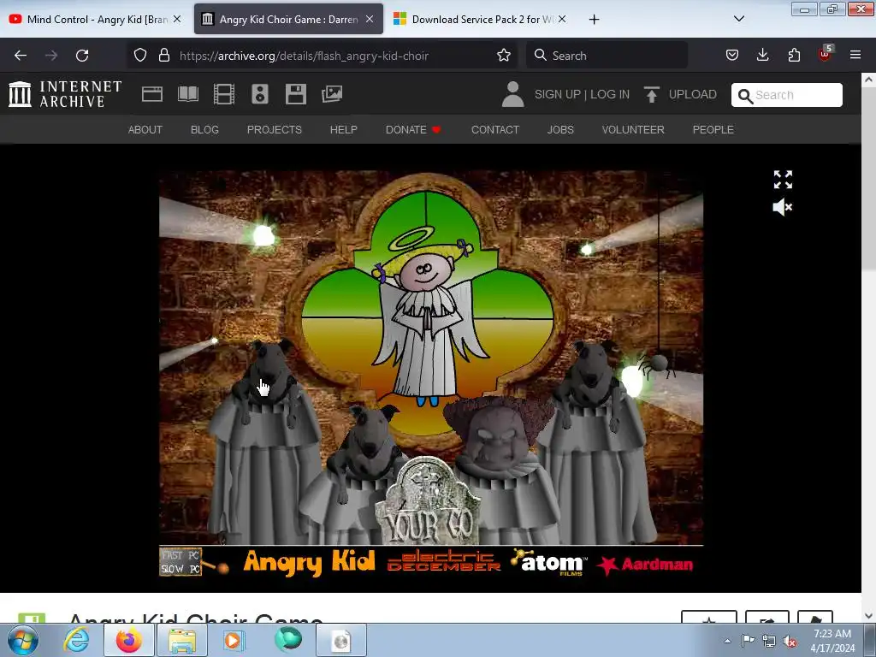Image resolution: width=876 pixels, height=657 pixels.
Task: Open a new browser tab
Action: (594, 20)
